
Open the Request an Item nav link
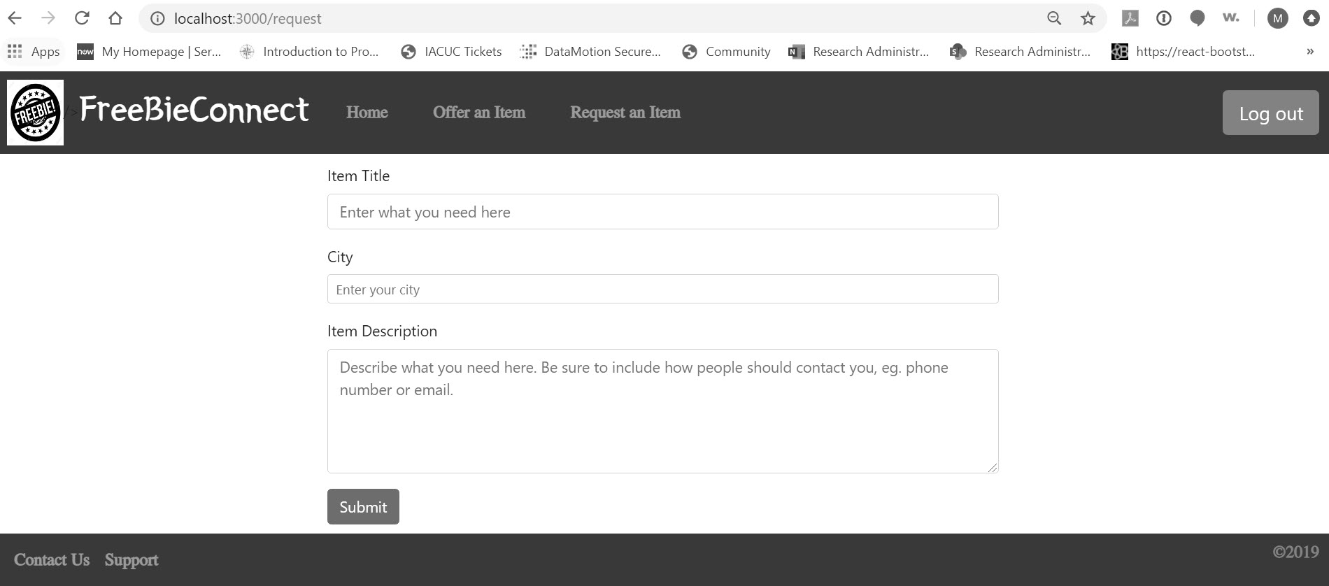pos(625,113)
